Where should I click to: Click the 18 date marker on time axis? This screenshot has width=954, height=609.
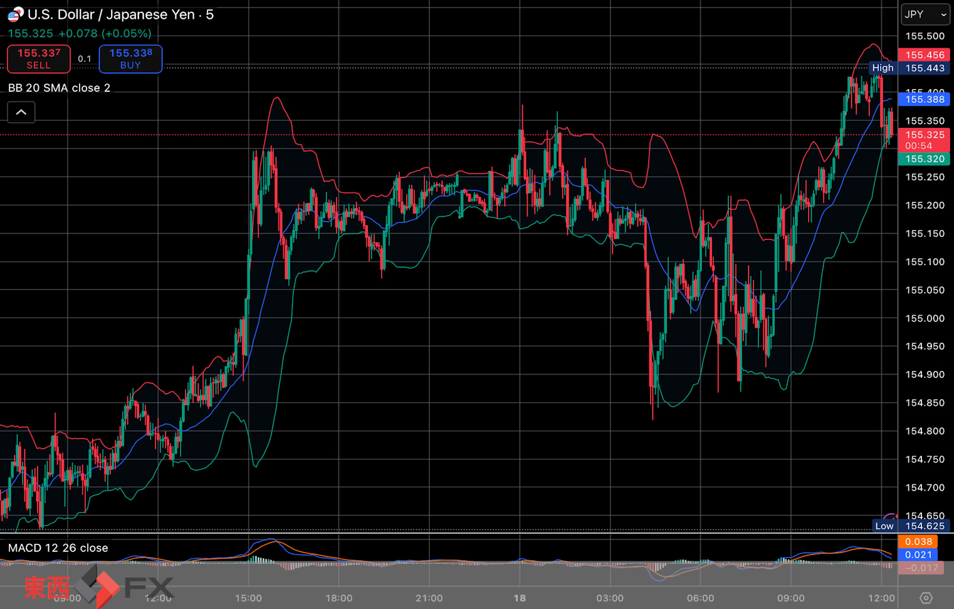coord(520,598)
